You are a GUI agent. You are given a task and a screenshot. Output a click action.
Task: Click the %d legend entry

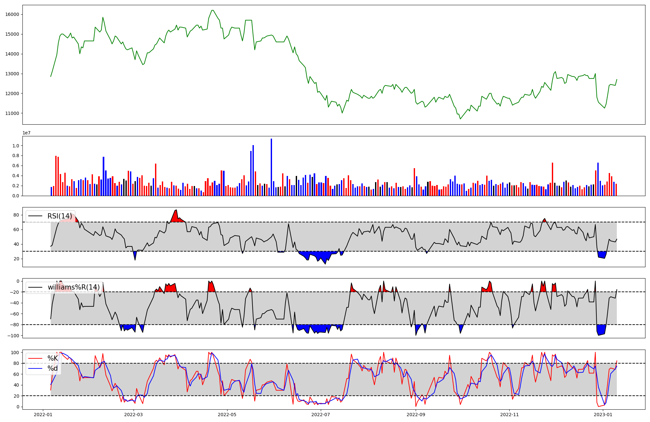click(x=53, y=368)
